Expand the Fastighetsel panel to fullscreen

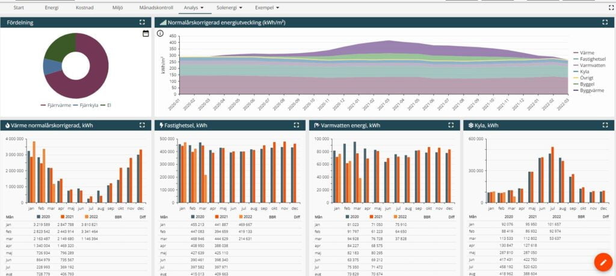point(296,125)
